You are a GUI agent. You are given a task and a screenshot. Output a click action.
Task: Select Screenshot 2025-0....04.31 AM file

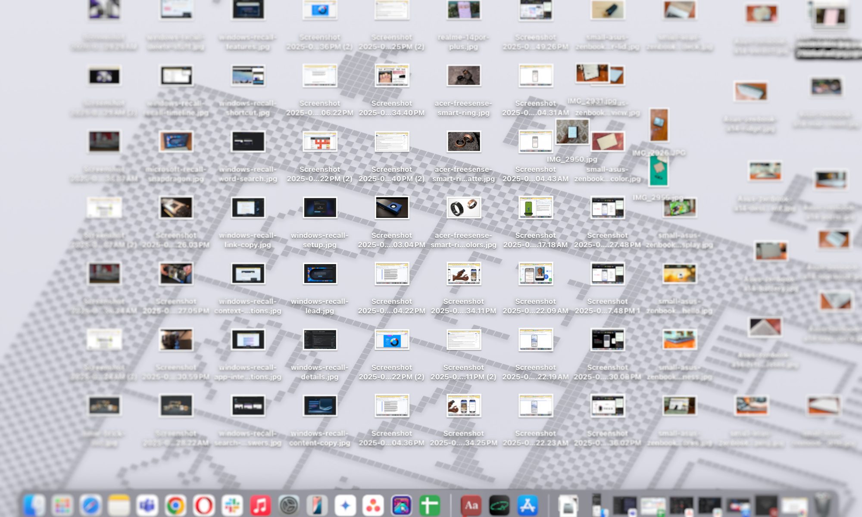[x=536, y=76]
